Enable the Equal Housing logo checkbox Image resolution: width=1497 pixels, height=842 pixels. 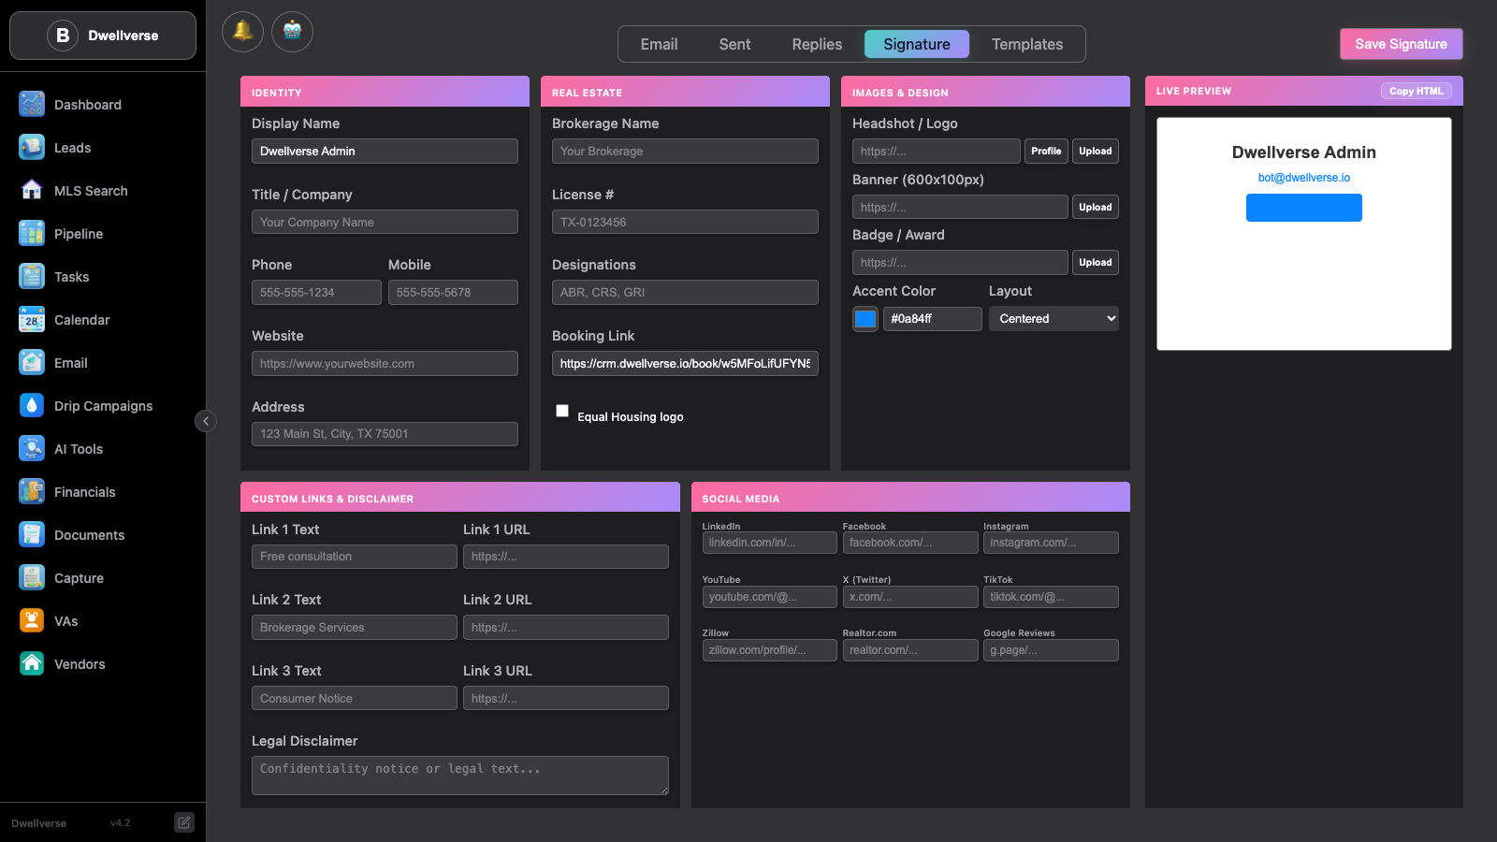[x=562, y=411]
